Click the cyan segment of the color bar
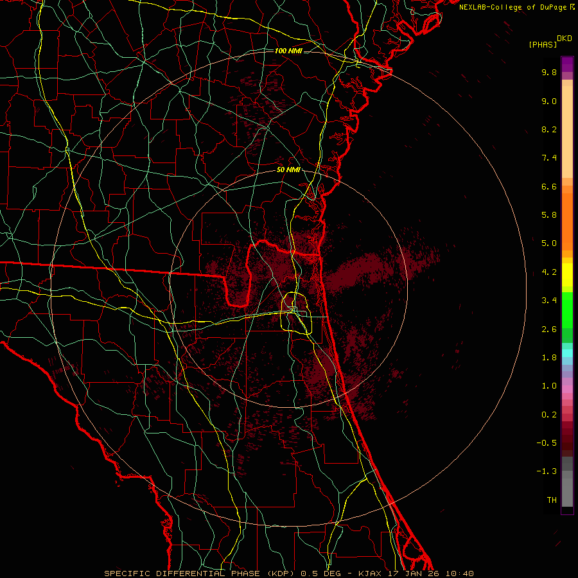Viewport: 578px width, 578px height. 567,353
